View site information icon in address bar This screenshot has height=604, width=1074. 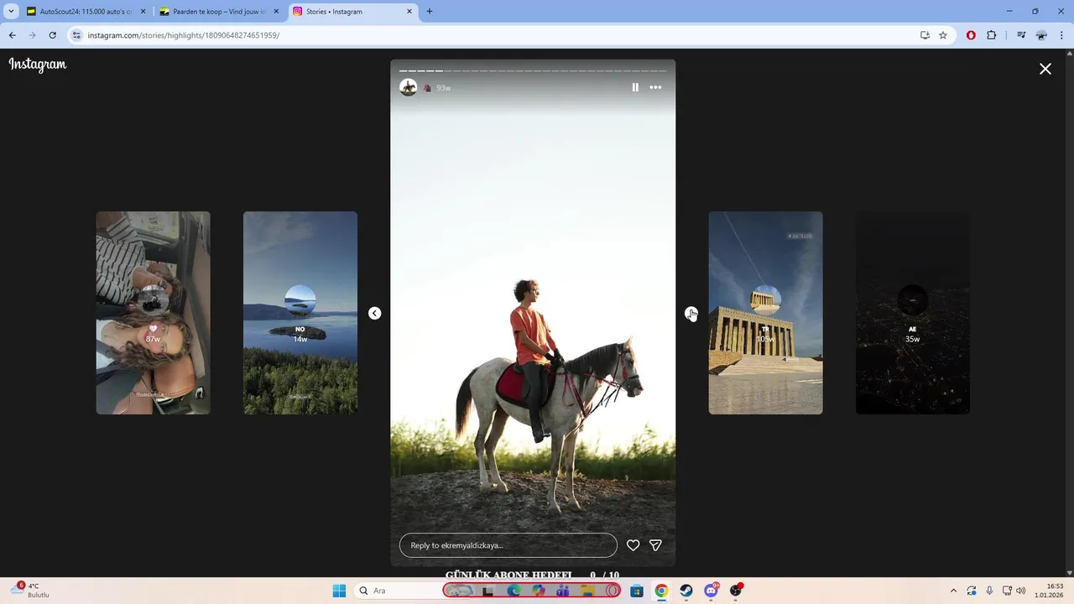77,35
